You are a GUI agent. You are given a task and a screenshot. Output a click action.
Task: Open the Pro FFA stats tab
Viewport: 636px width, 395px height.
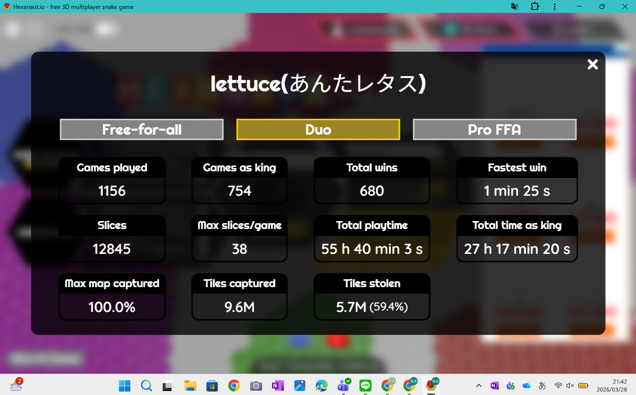pos(494,130)
